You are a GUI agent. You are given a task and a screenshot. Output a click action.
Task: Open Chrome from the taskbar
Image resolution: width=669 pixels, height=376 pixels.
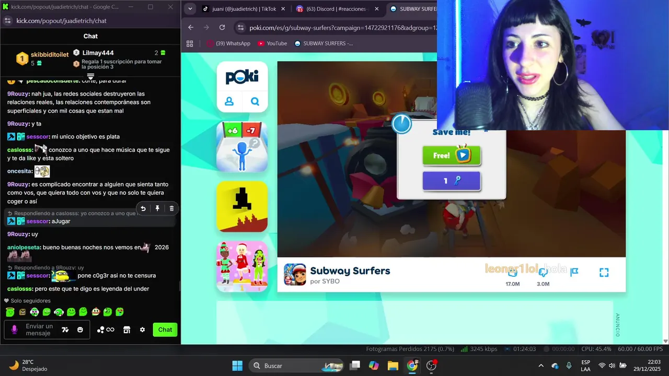(x=412, y=366)
